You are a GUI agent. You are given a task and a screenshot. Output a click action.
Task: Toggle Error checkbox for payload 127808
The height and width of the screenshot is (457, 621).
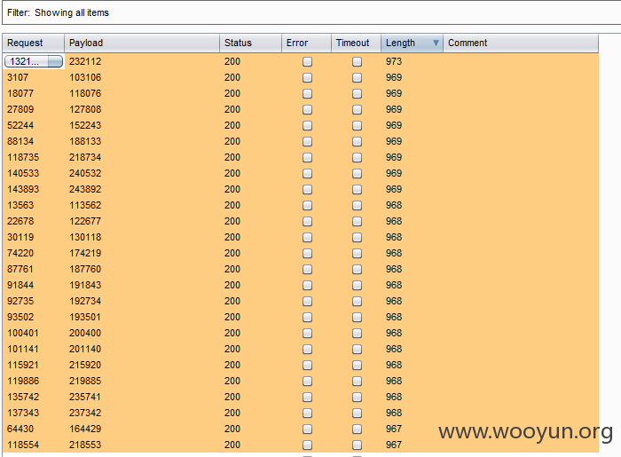[307, 110]
